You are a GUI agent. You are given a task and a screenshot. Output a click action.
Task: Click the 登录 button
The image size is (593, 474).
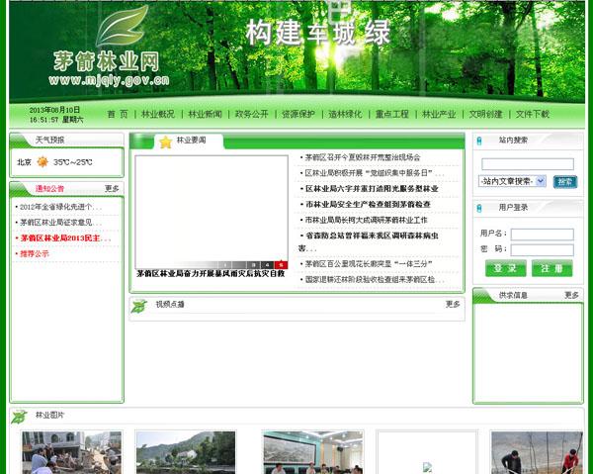[x=505, y=268]
